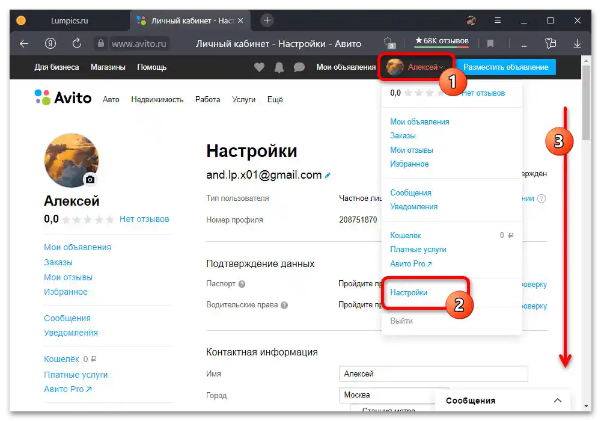
Task: Expand the Сообщения chat panel chevron
Action: (558, 401)
